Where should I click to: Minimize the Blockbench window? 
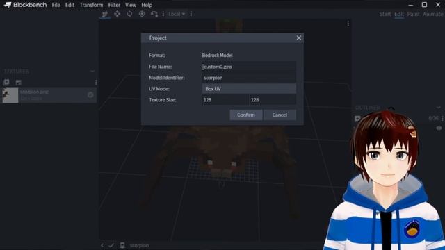point(410,5)
